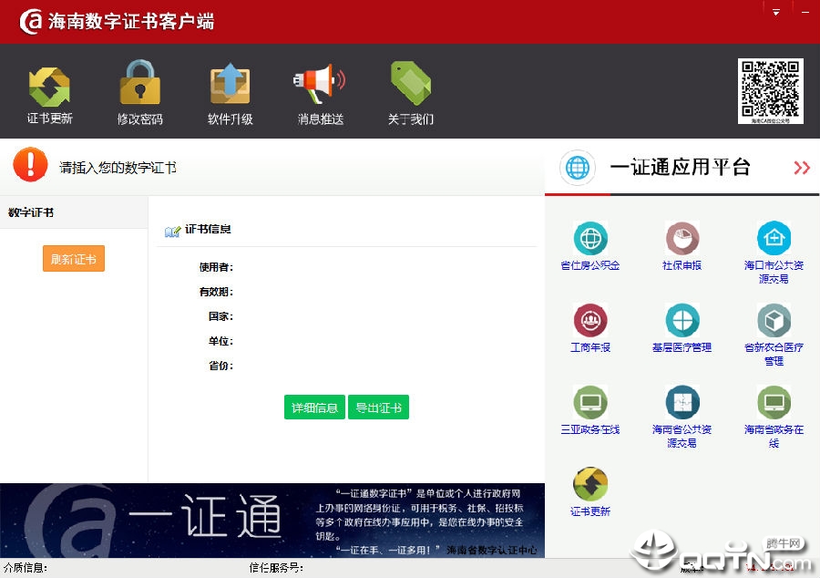Viewport: 820px width, 578px height.
Task: Click the 证书更新 toolbar icon
Action: [x=49, y=87]
